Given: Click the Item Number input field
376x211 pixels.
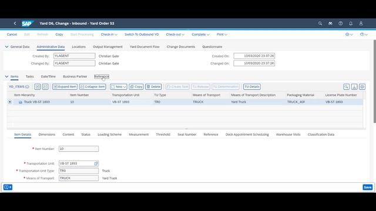Looking at the screenshot, I should click(x=79, y=149).
